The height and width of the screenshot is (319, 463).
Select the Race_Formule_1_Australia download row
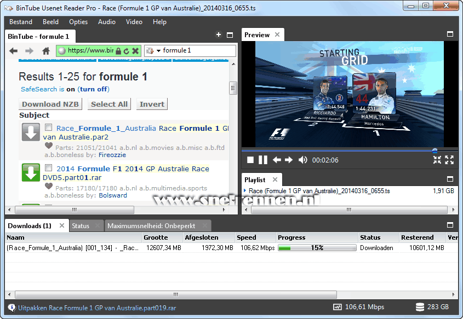pos(231,248)
